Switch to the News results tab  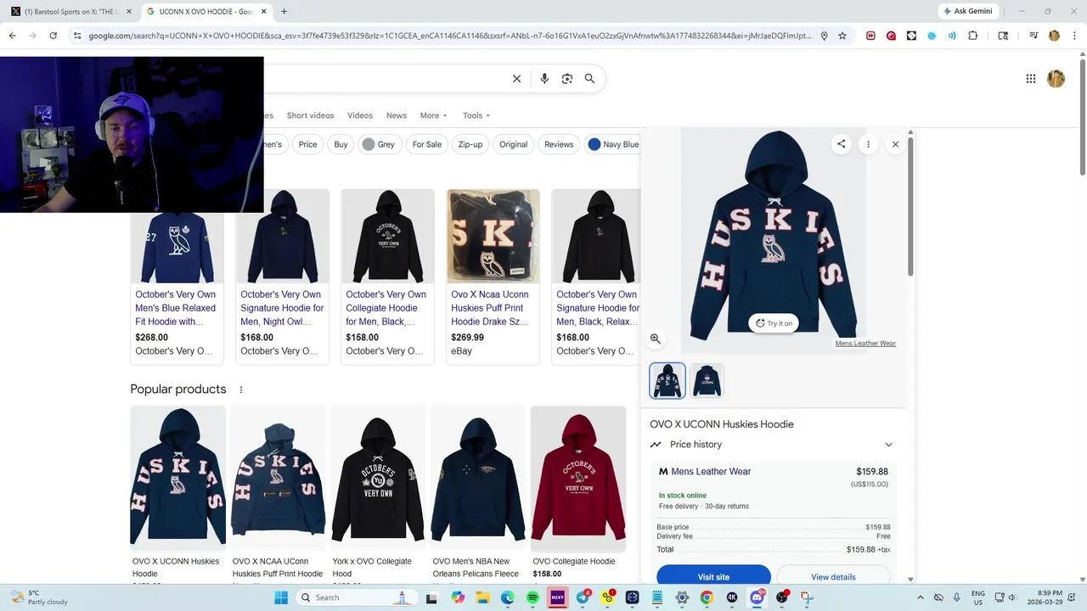397,115
